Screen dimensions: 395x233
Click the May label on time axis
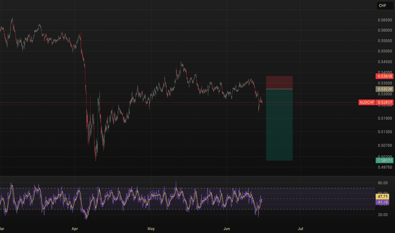(x=151, y=229)
